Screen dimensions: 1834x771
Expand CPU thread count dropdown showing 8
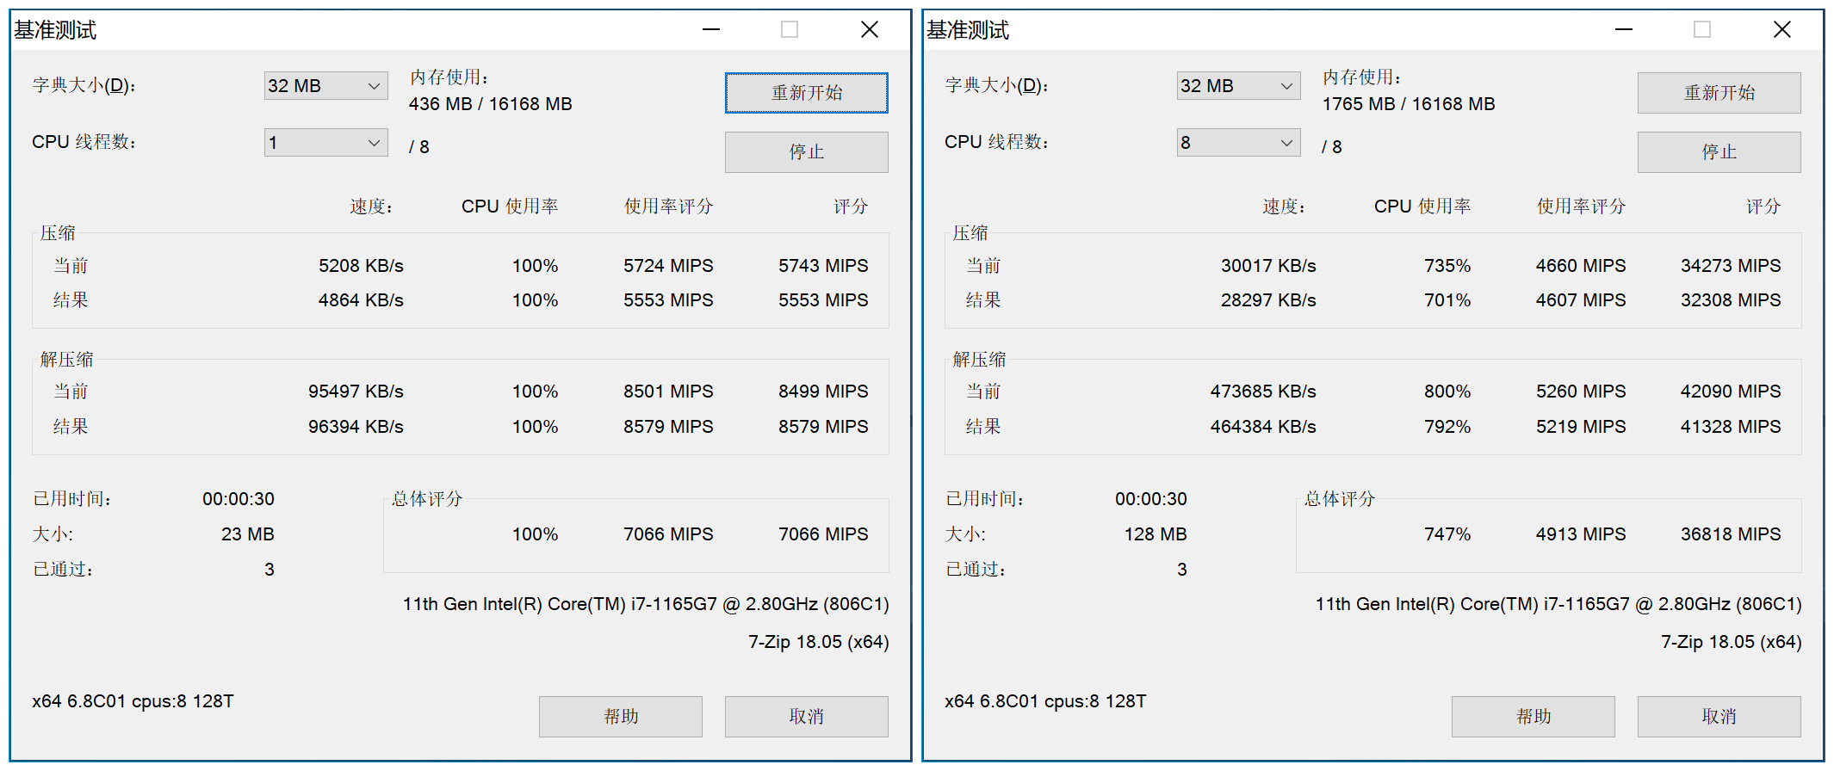pyautogui.click(x=1238, y=143)
